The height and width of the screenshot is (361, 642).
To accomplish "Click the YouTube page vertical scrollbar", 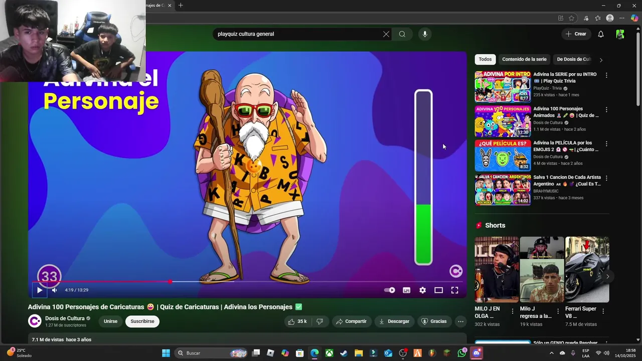I will [x=638, y=70].
